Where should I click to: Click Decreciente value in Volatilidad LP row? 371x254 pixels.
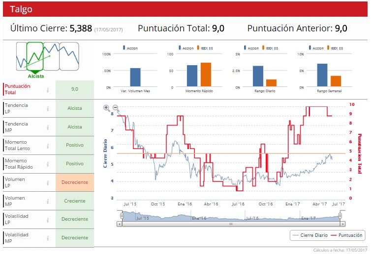(x=75, y=219)
